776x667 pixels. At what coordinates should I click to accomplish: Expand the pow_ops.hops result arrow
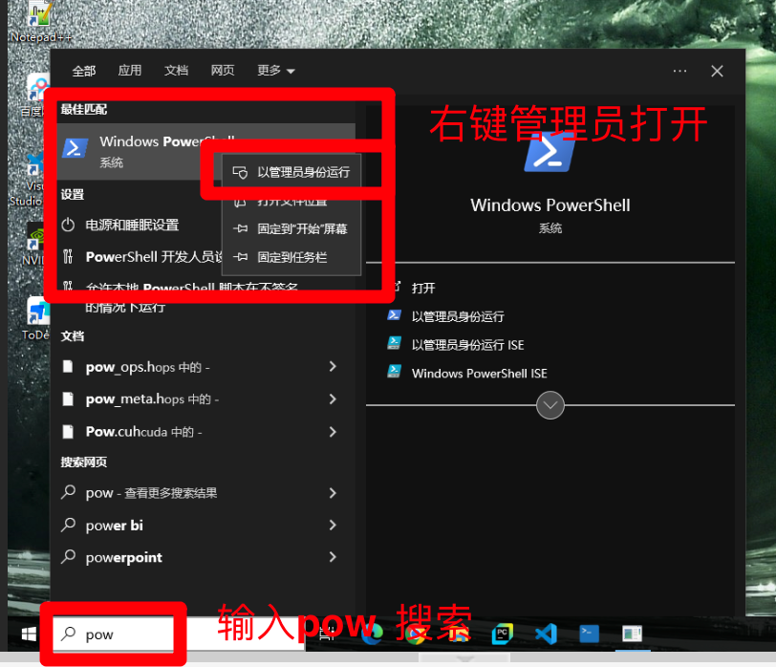(x=332, y=366)
